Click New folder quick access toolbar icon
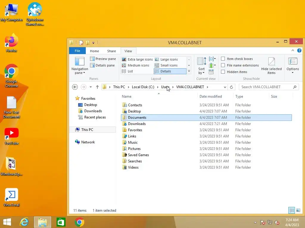 pyautogui.click(x=88, y=43)
